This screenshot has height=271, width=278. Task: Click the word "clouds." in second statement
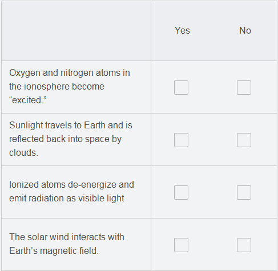pyautogui.click(x=23, y=153)
